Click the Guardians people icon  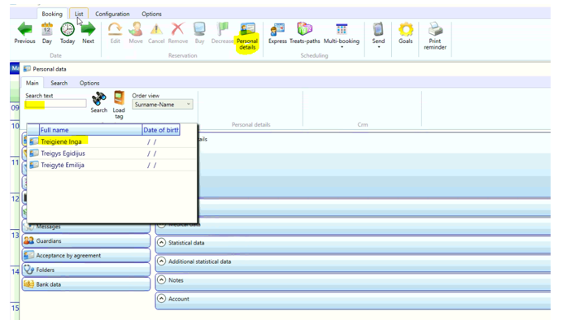coord(28,241)
